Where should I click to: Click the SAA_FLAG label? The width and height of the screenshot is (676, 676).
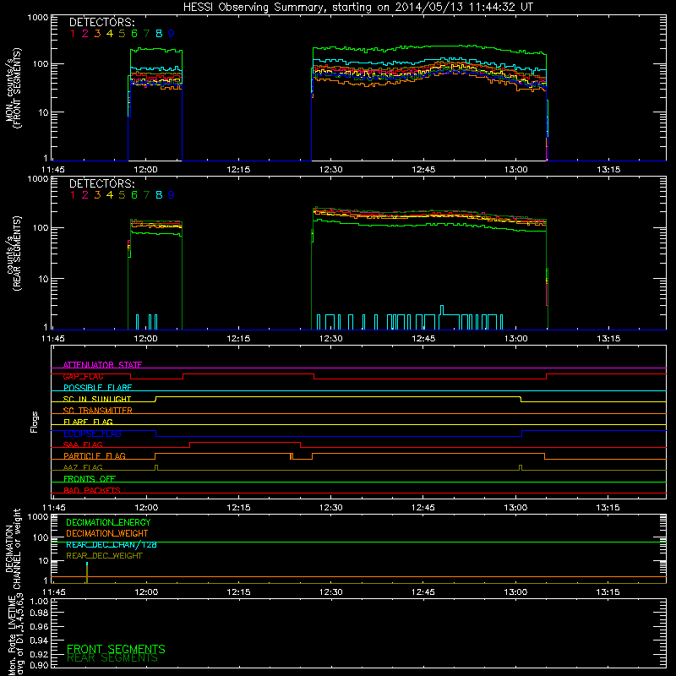(x=83, y=444)
